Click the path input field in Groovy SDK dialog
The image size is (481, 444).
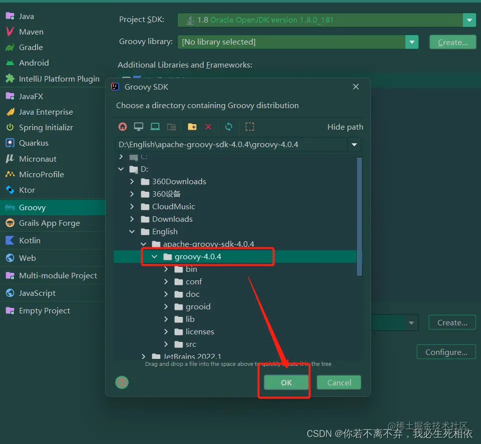[x=231, y=145]
